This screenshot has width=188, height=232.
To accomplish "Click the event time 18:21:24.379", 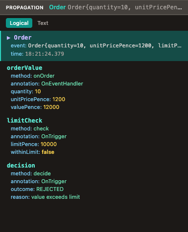I will (45, 54).
